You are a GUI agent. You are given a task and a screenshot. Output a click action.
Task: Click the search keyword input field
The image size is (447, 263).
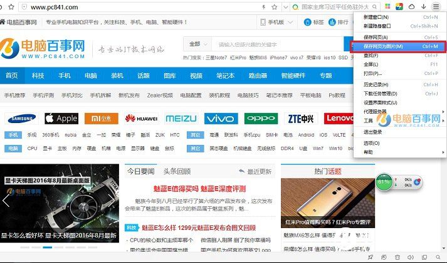pyautogui.click(x=276, y=44)
